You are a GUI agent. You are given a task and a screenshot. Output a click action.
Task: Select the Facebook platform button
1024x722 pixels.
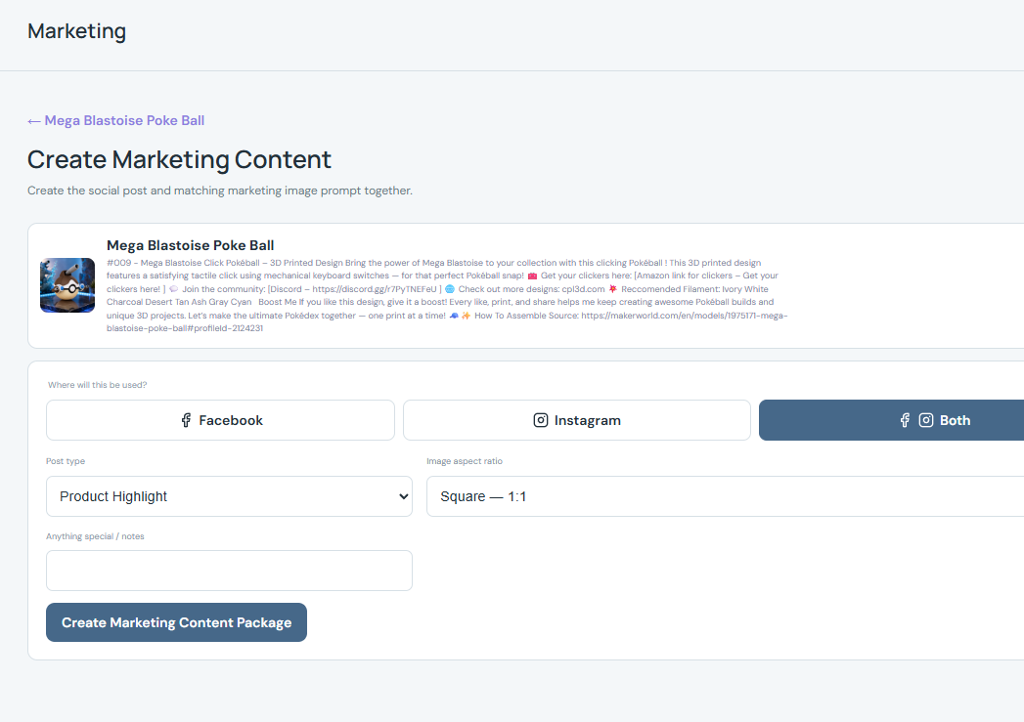click(220, 420)
